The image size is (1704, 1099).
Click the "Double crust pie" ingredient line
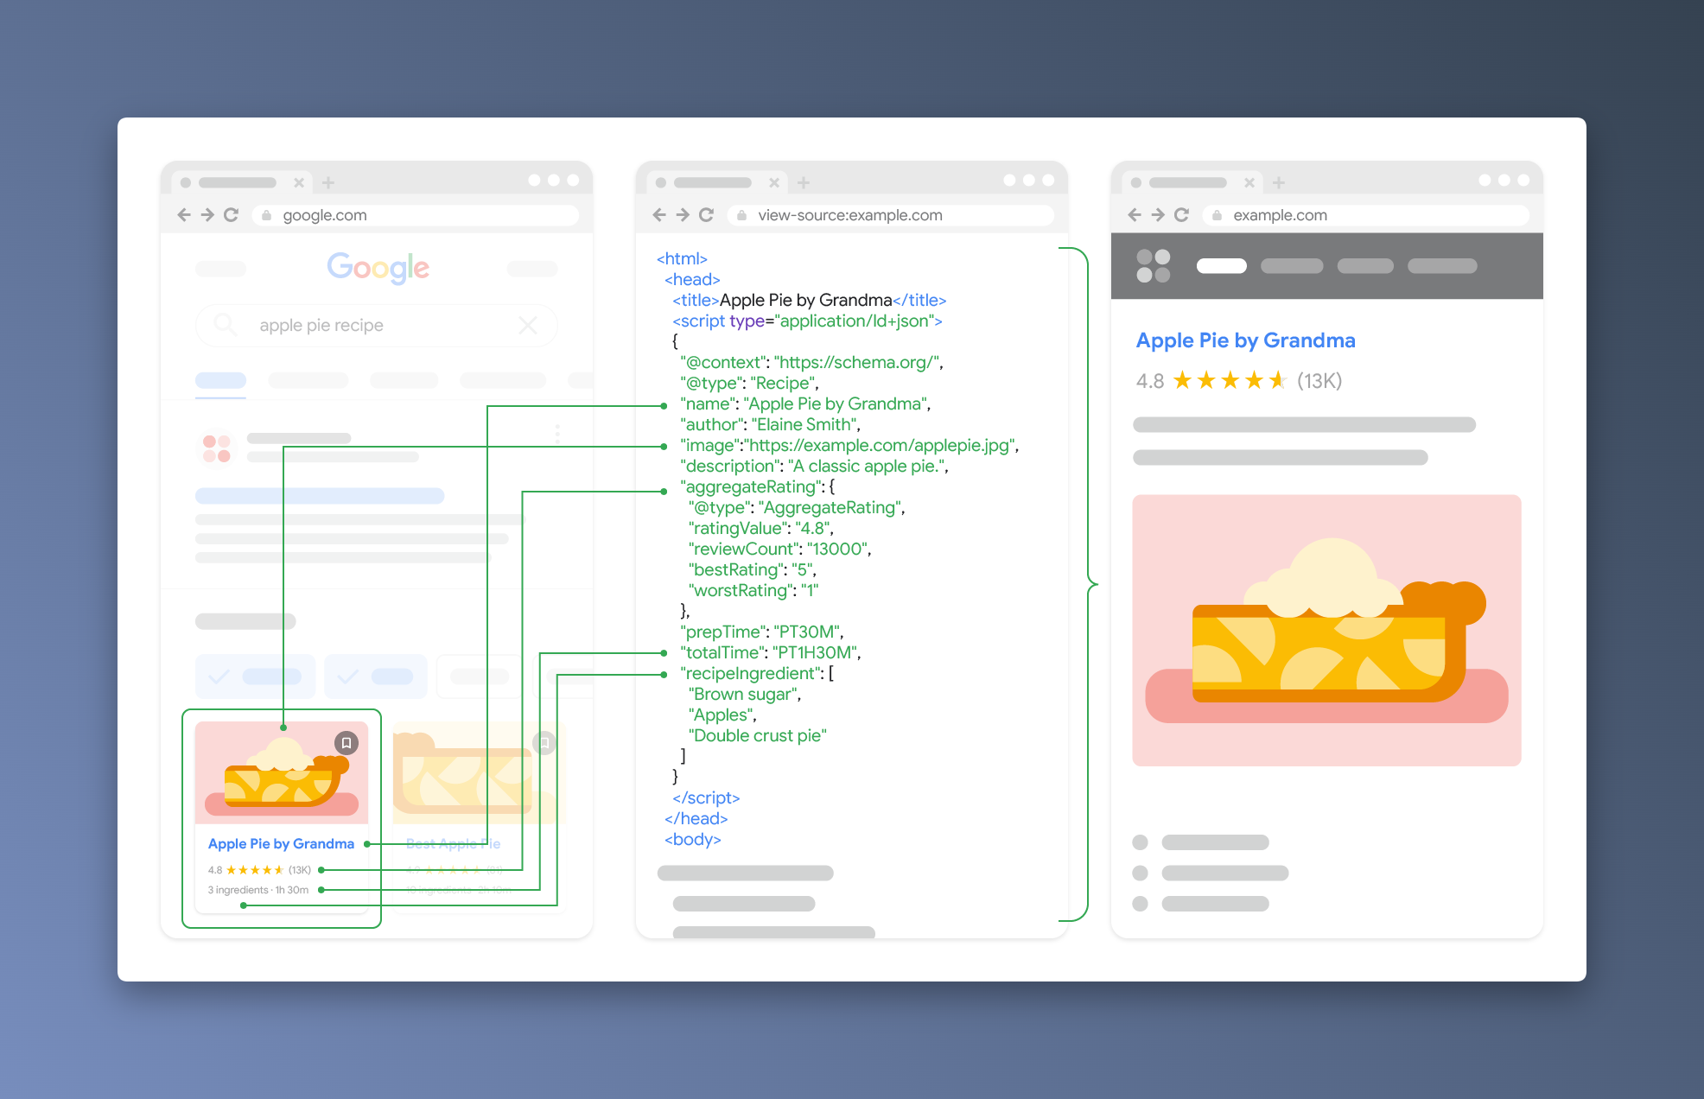[x=758, y=735]
